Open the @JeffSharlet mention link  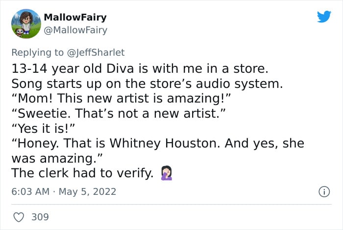coord(96,53)
